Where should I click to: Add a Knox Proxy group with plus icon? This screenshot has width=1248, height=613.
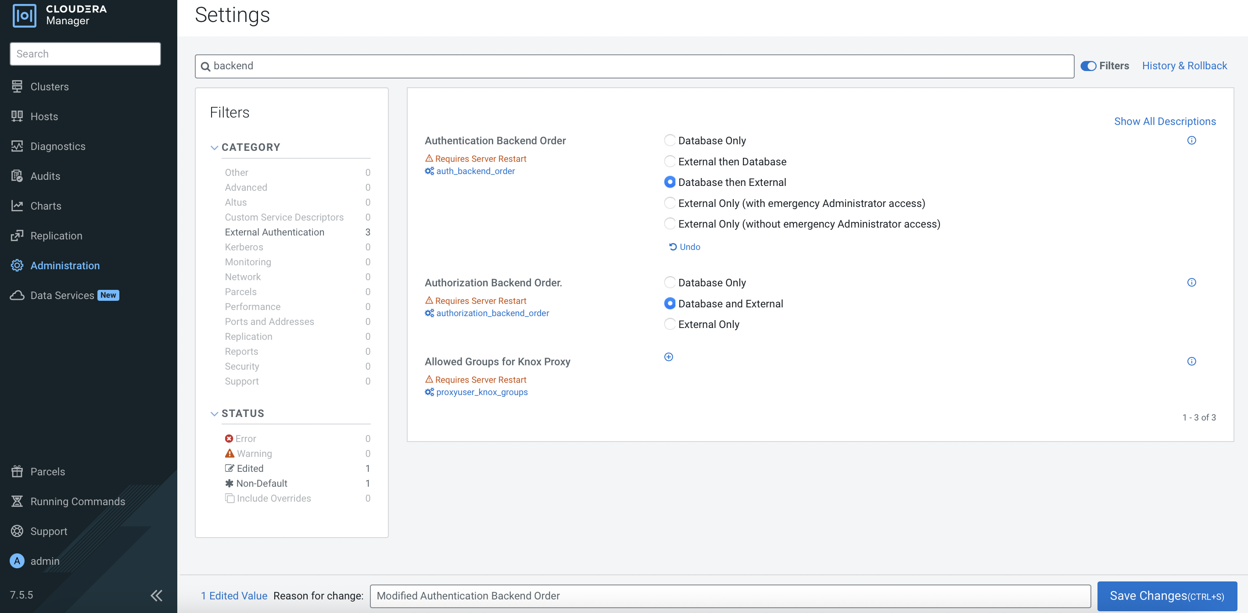(x=669, y=357)
